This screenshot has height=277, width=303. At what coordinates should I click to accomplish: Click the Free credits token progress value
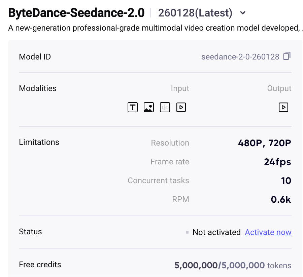point(219,265)
